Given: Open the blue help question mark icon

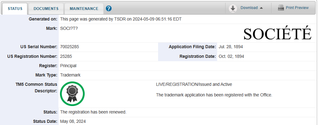Looking at the screenshot, I should [x=109, y=8].
